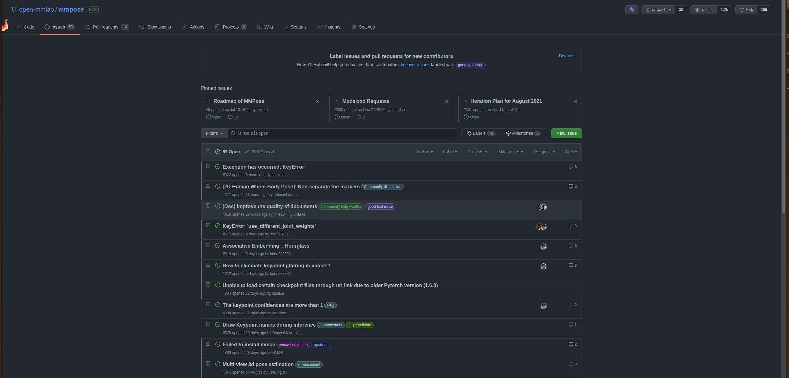Click the green open-issue icon beside 'KeyError: use_different_joint_weights'

218,225
